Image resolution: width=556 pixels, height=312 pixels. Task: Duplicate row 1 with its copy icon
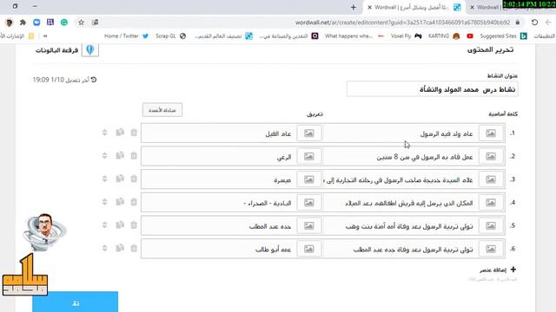coord(120,133)
